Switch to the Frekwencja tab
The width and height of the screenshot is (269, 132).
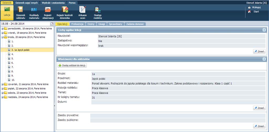pos(77,24)
